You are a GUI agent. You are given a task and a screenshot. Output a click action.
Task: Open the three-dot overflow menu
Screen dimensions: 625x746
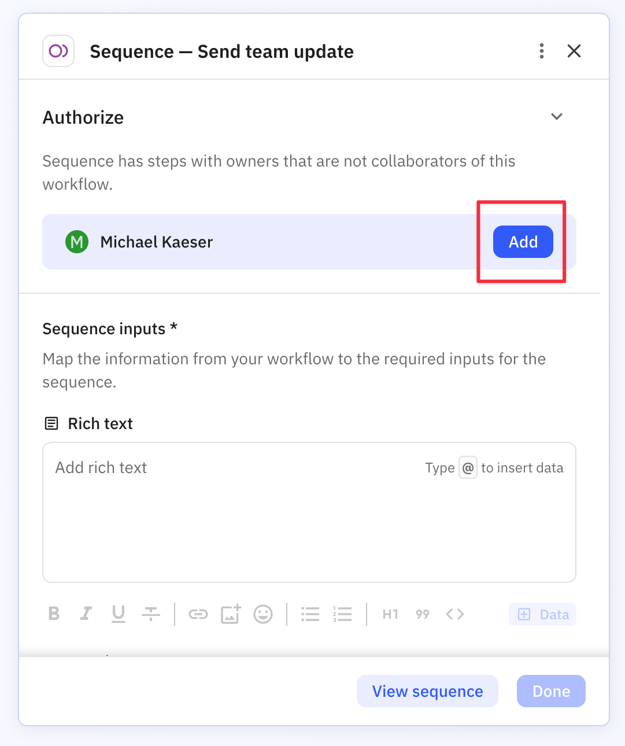[541, 51]
